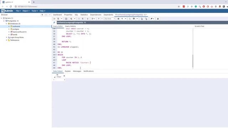Select the northwind query tool tab
The height and width of the screenshot is (128, 228).
pyautogui.click(x=131, y=15)
